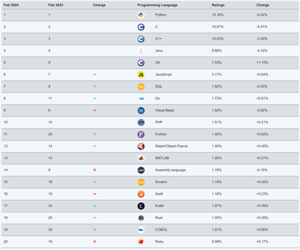The height and width of the screenshot is (250, 300).
Task: Click the PHP logo icon
Action: coord(141,122)
